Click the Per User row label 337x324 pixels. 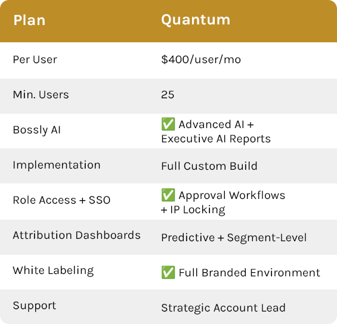click(35, 60)
